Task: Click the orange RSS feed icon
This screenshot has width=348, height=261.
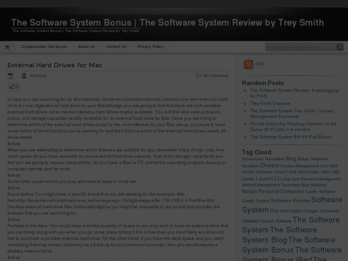Action: click(x=248, y=65)
